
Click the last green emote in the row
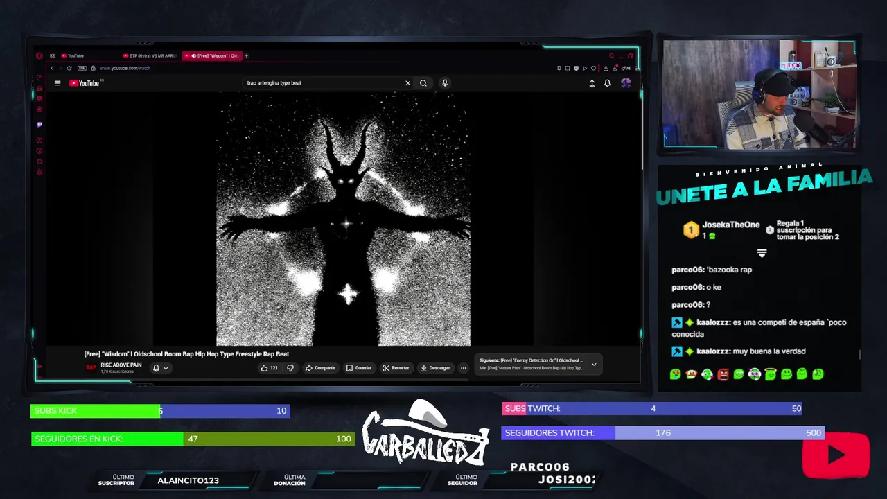coord(818,374)
